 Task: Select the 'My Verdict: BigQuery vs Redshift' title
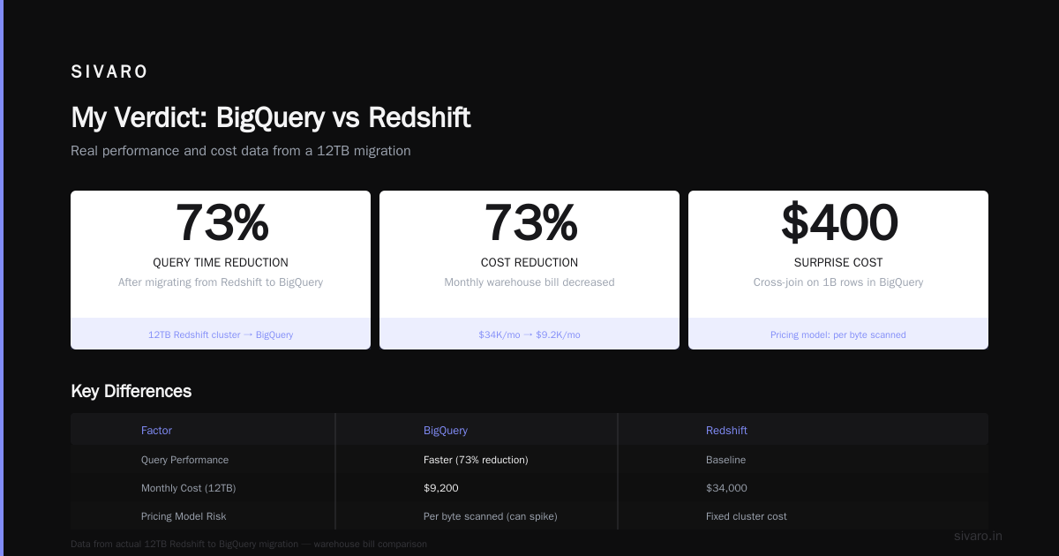271,117
